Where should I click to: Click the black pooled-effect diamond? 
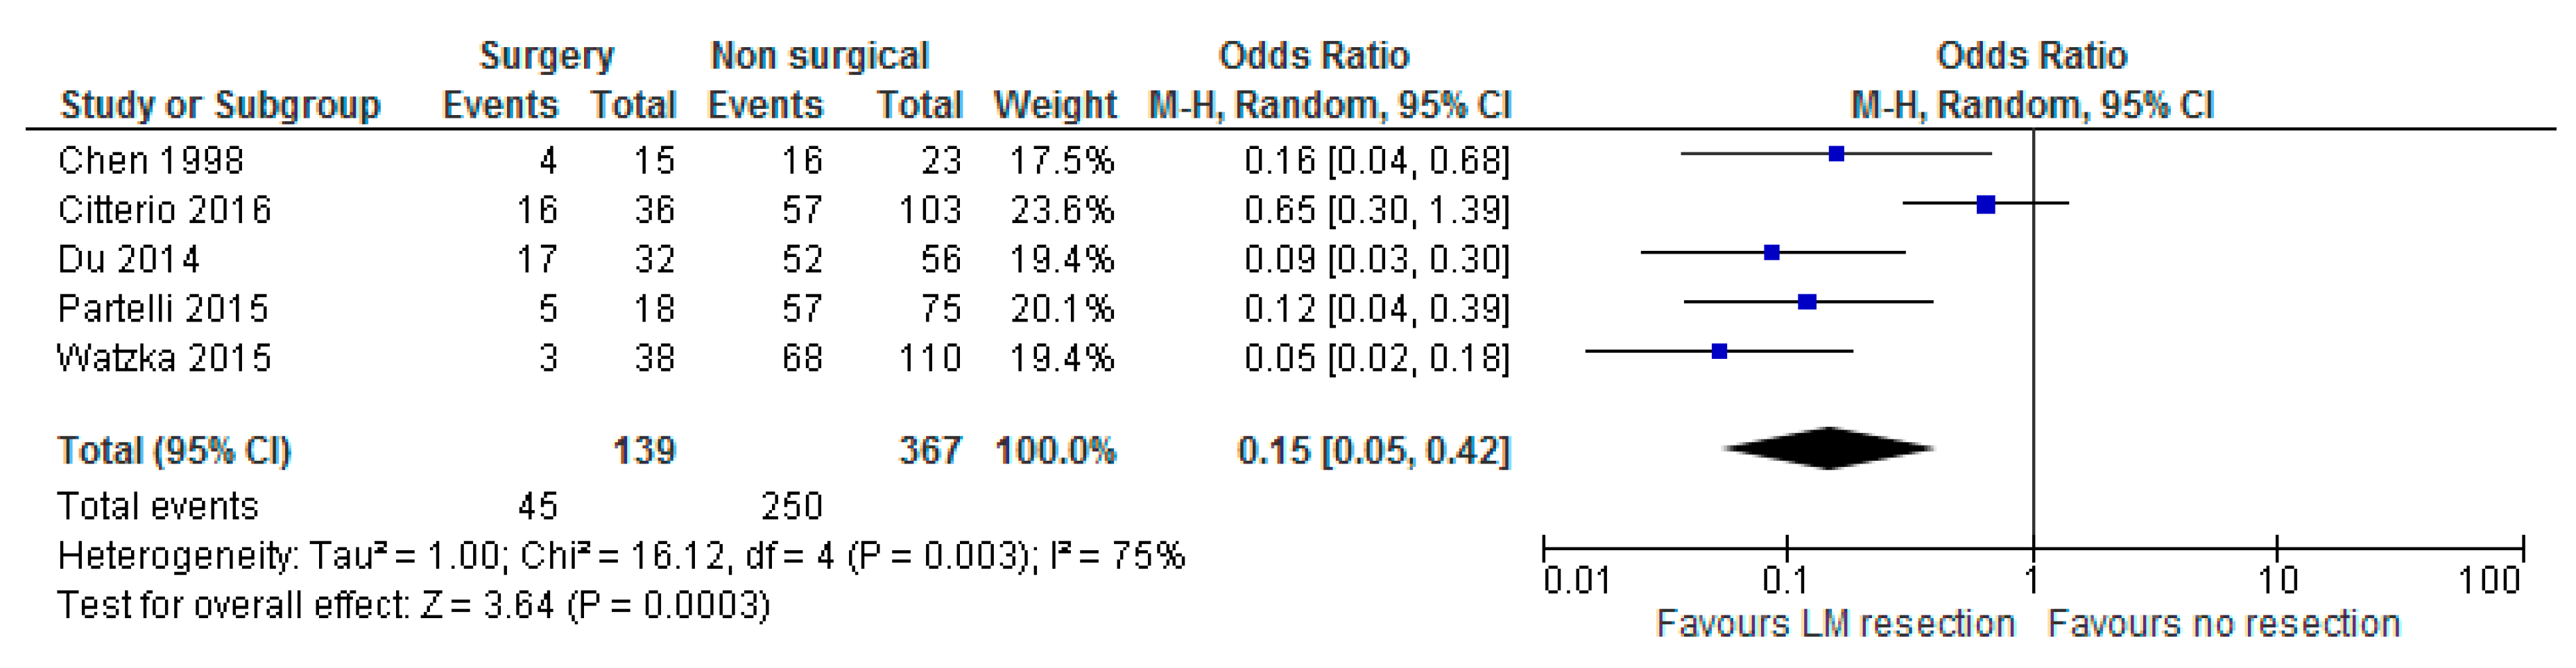point(1828,448)
